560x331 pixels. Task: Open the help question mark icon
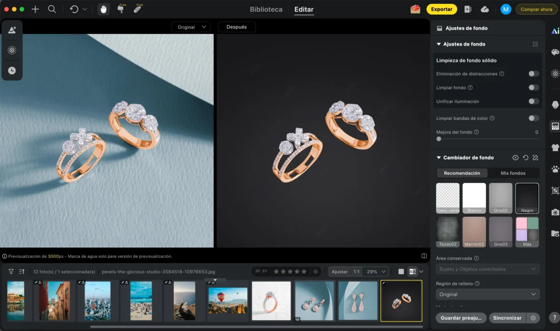click(554, 317)
